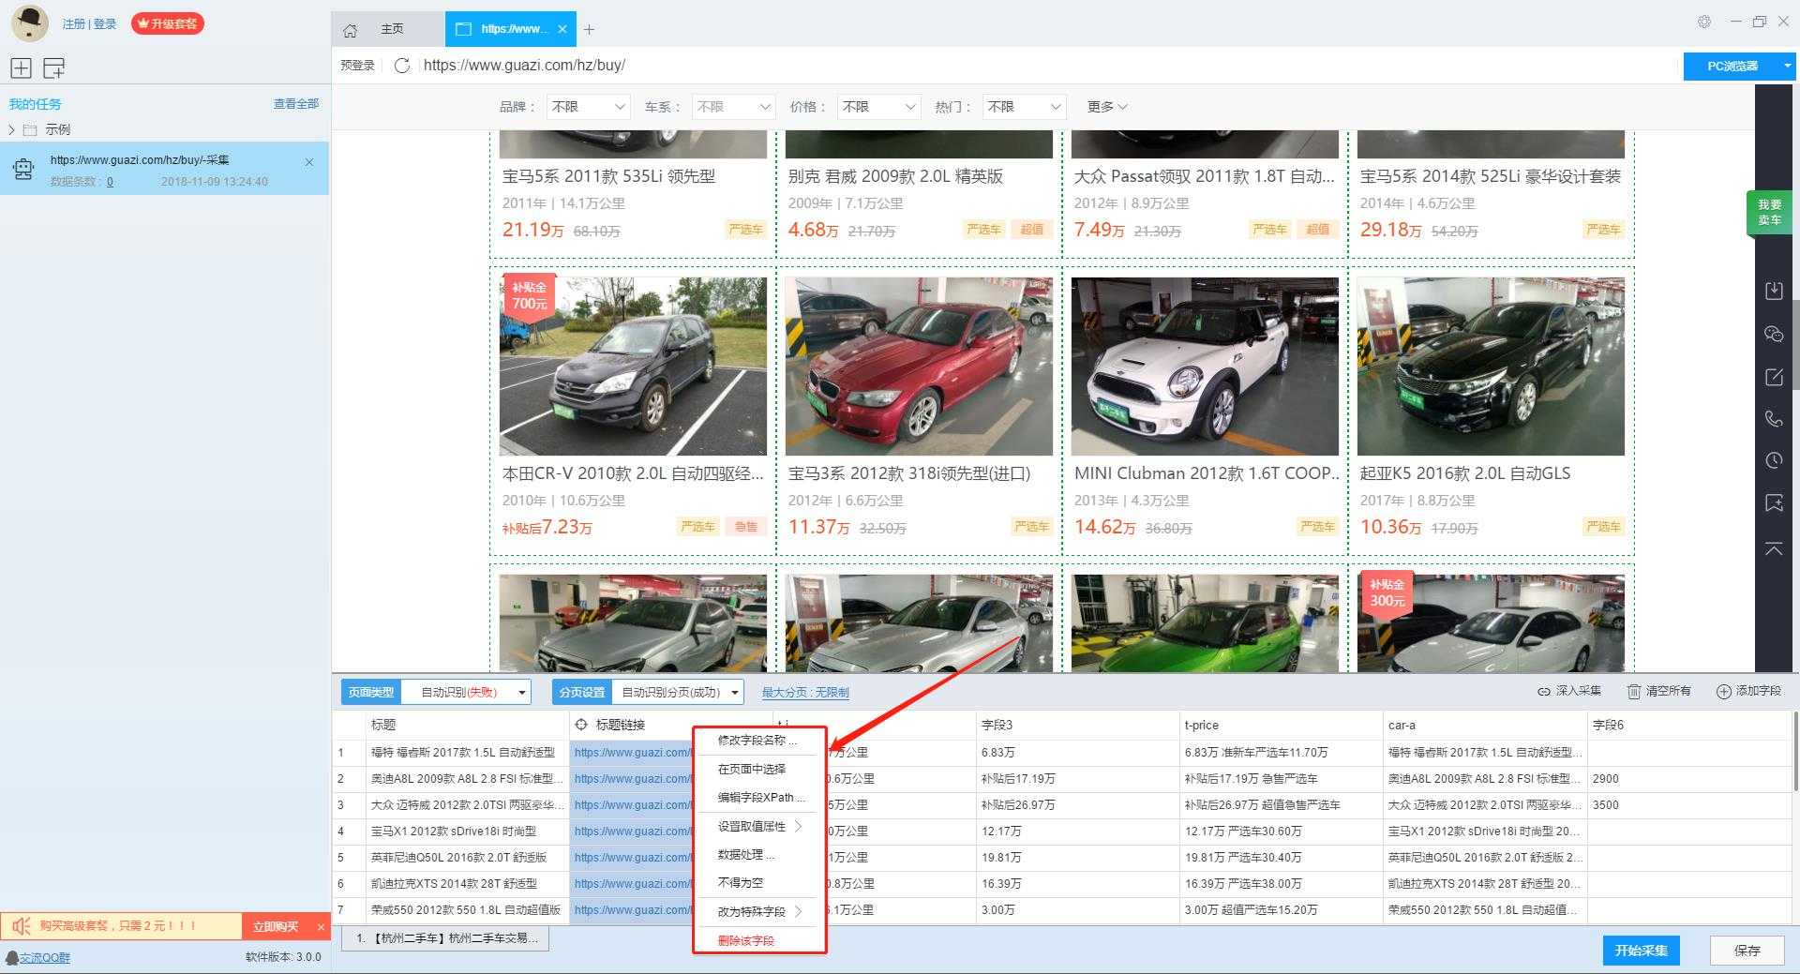This screenshot has height=974, width=1800.
Task: Click the back-to-top sidebar icon
Action: point(1774,548)
